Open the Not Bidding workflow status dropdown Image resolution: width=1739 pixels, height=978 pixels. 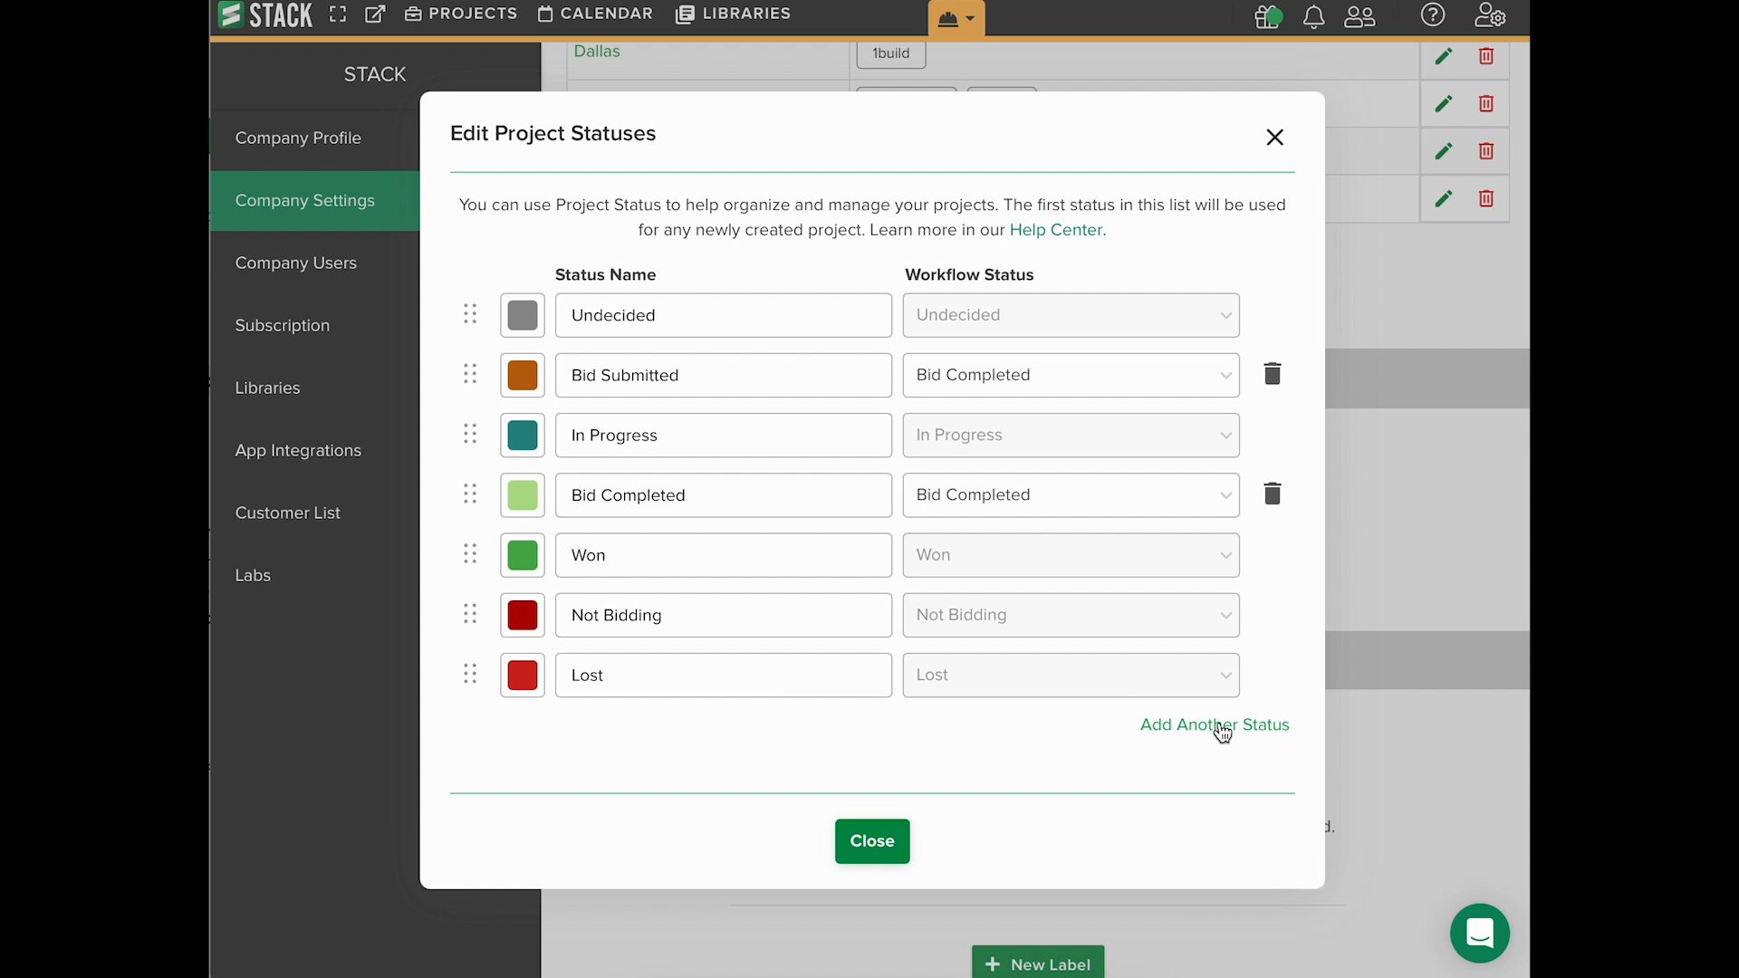[x=1071, y=615]
